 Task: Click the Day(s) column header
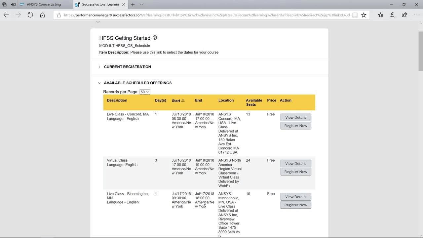pos(161,100)
